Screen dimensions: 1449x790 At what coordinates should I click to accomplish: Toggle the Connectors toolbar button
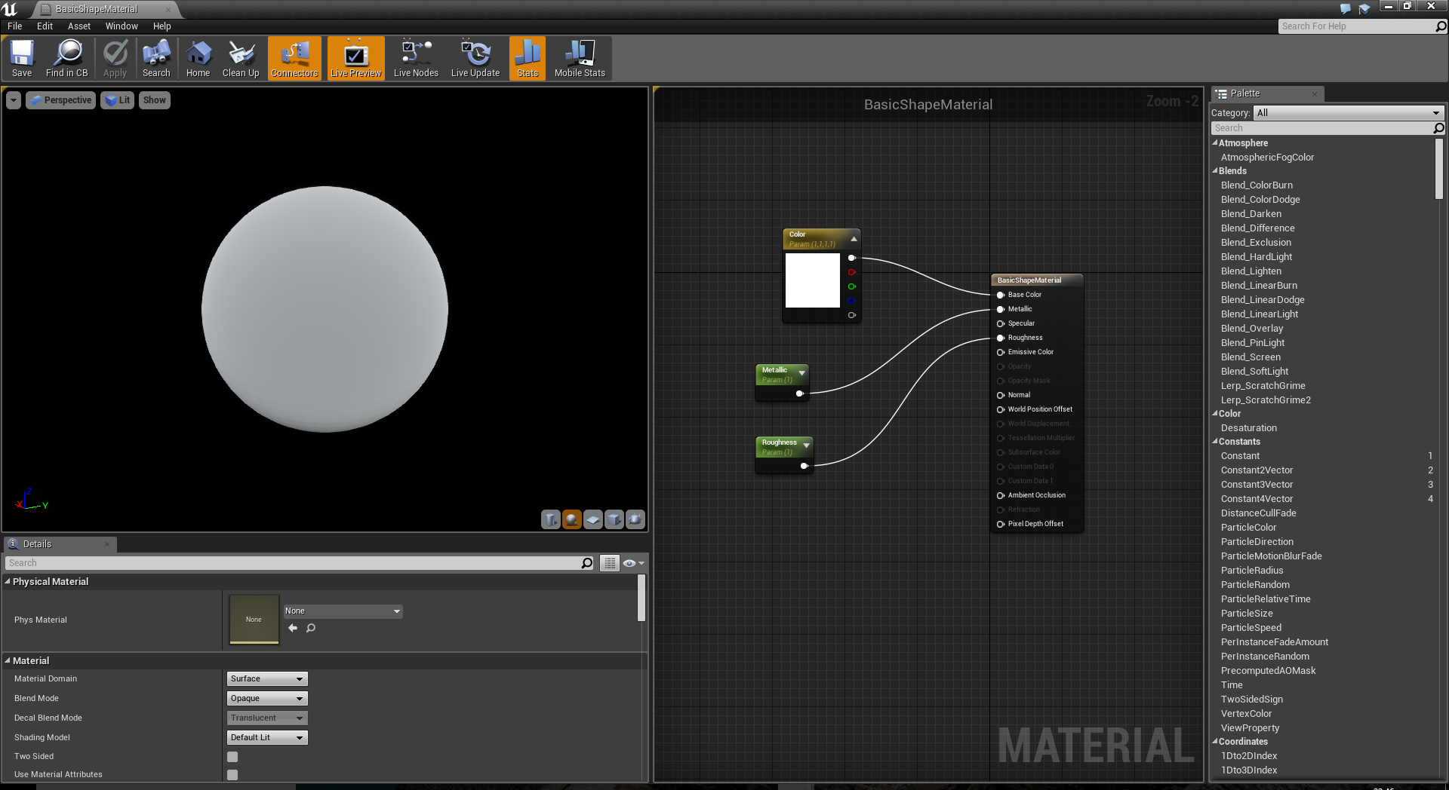pyautogui.click(x=294, y=58)
